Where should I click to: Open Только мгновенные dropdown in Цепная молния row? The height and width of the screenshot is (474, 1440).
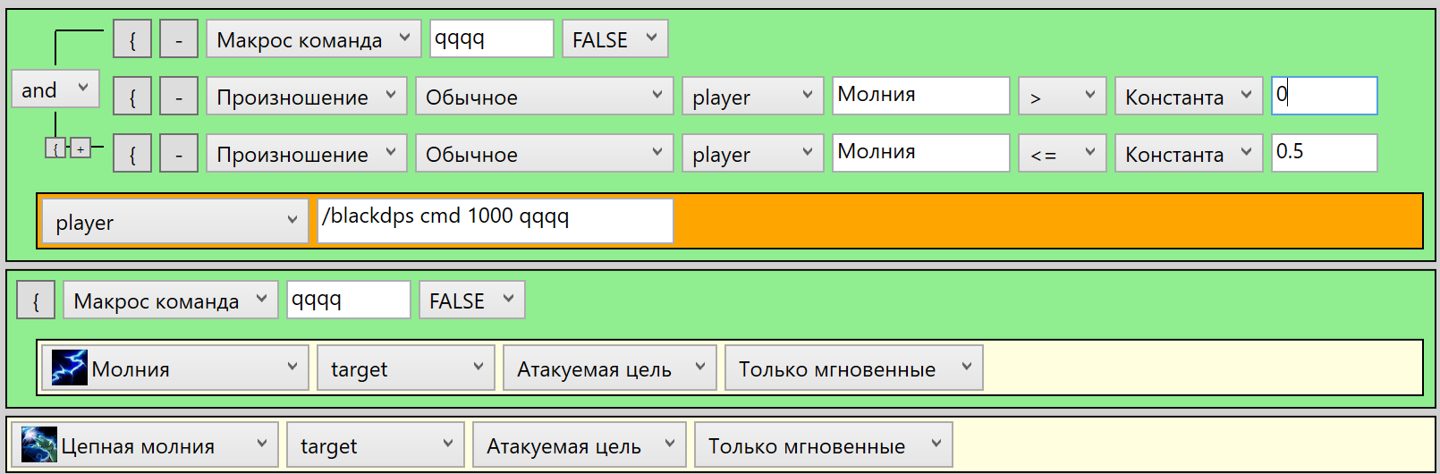[x=823, y=445]
